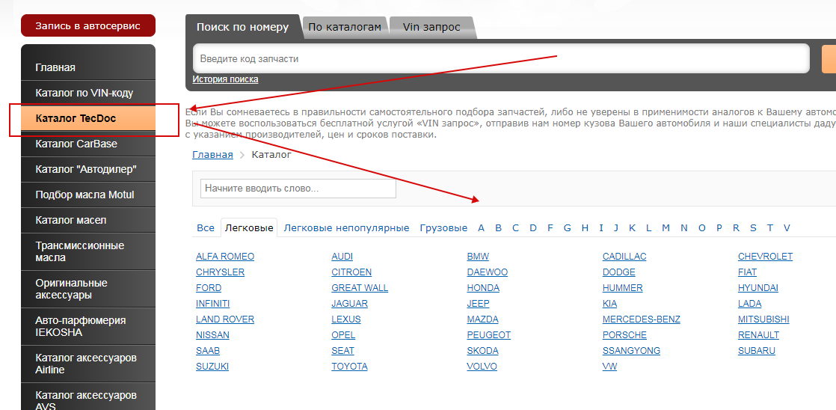Open DAEWOO brand link
Image resolution: width=836 pixels, height=410 pixels.
pyautogui.click(x=488, y=272)
